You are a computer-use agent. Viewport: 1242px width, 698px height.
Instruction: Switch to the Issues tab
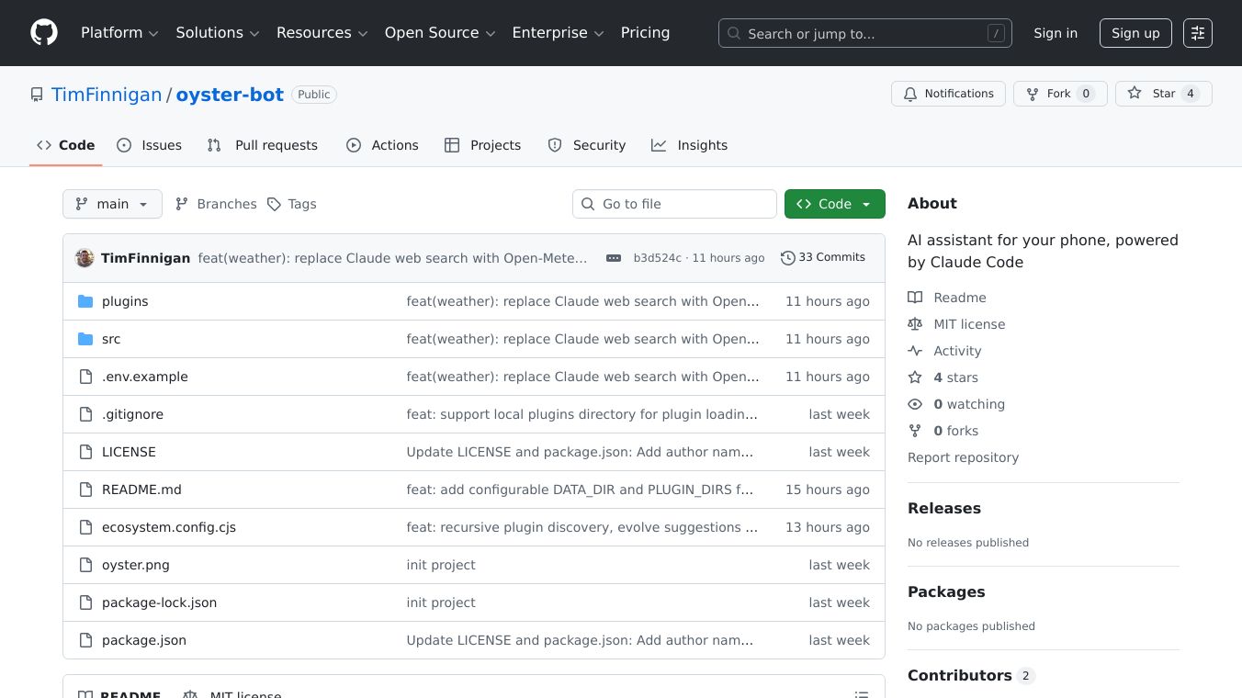click(150, 145)
